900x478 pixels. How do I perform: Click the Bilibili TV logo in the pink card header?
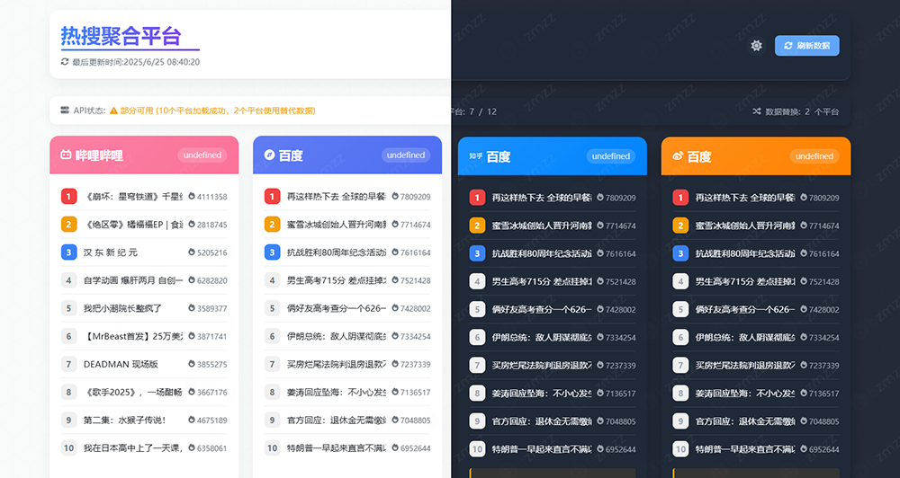point(66,155)
